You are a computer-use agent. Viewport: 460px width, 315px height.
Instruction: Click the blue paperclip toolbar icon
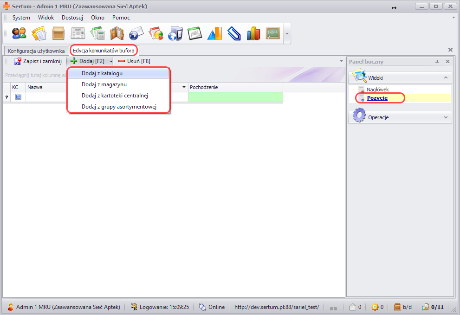[234, 33]
